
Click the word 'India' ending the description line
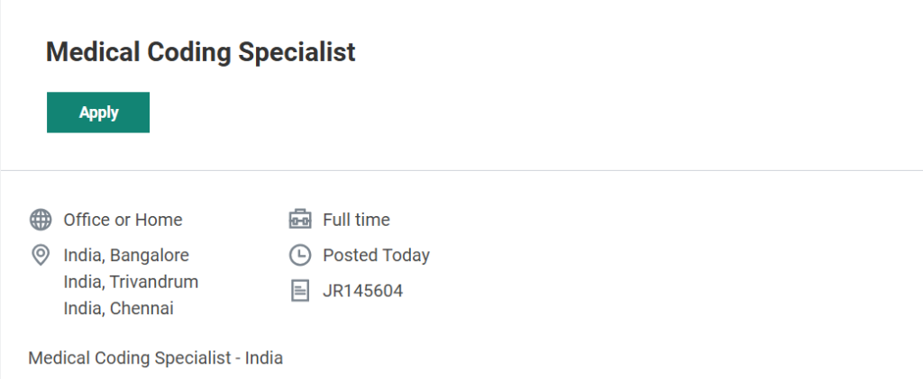[x=263, y=358]
